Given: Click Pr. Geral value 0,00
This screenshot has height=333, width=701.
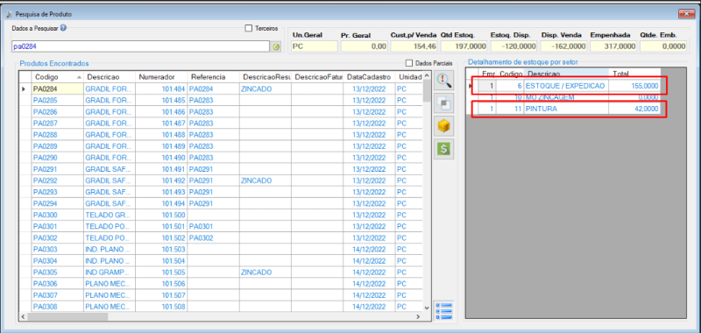Looking at the screenshot, I should (x=365, y=46).
